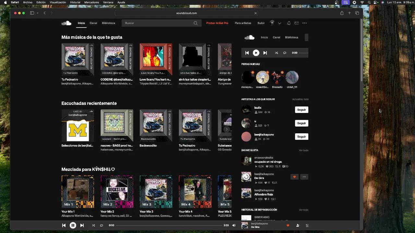
Task: Open the three-dot more menu in header
Action: pyautogui.click(x=304, y=23)
